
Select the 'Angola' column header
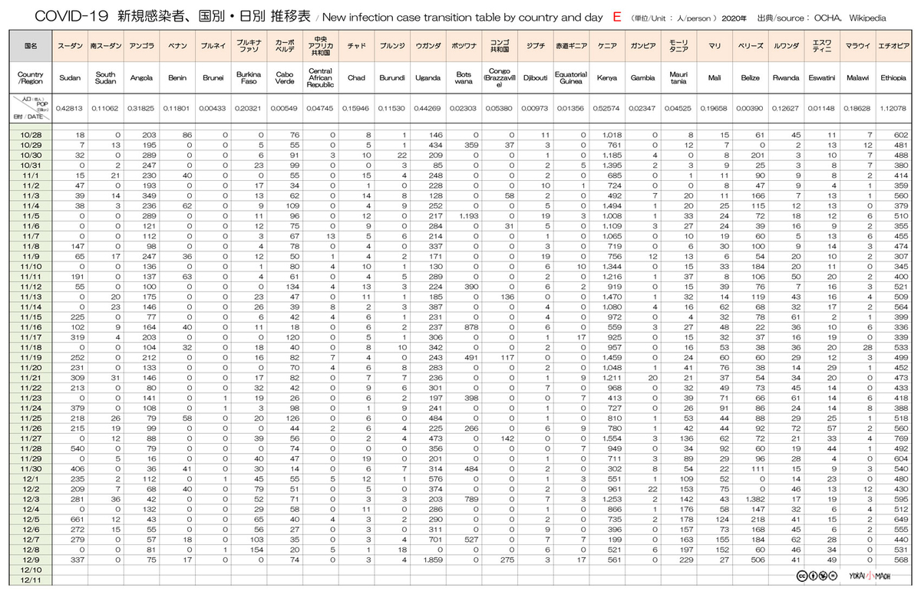pyautogui.click(x=141, y=78)
